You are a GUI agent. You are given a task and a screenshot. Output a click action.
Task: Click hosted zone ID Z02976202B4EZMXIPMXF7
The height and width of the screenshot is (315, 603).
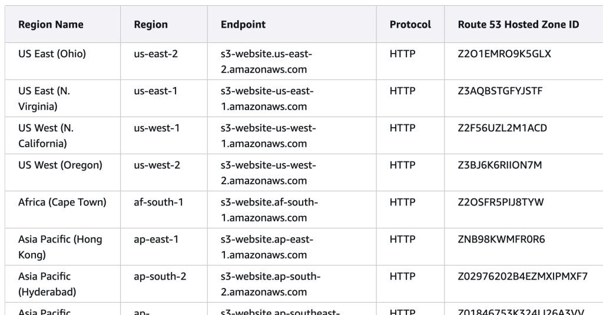tap(522, 277)
